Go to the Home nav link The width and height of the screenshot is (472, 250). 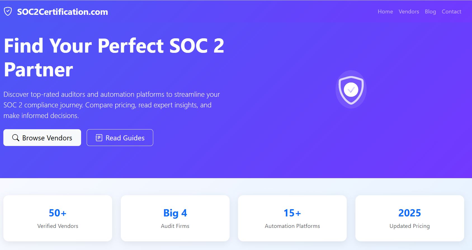pos(385,11)
